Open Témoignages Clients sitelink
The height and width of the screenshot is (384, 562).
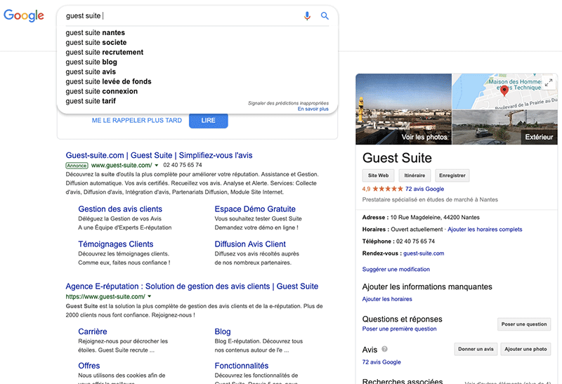click(x=116, y=244)
